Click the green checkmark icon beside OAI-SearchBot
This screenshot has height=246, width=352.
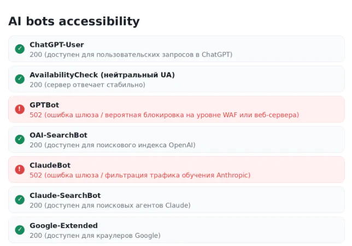pyautogui.click(x=20, y=139)
